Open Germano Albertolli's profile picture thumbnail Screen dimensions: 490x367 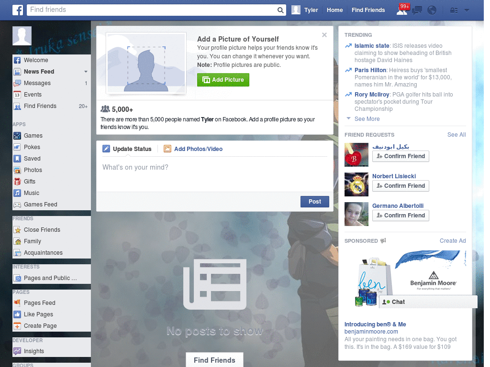(x=356, y=214)
